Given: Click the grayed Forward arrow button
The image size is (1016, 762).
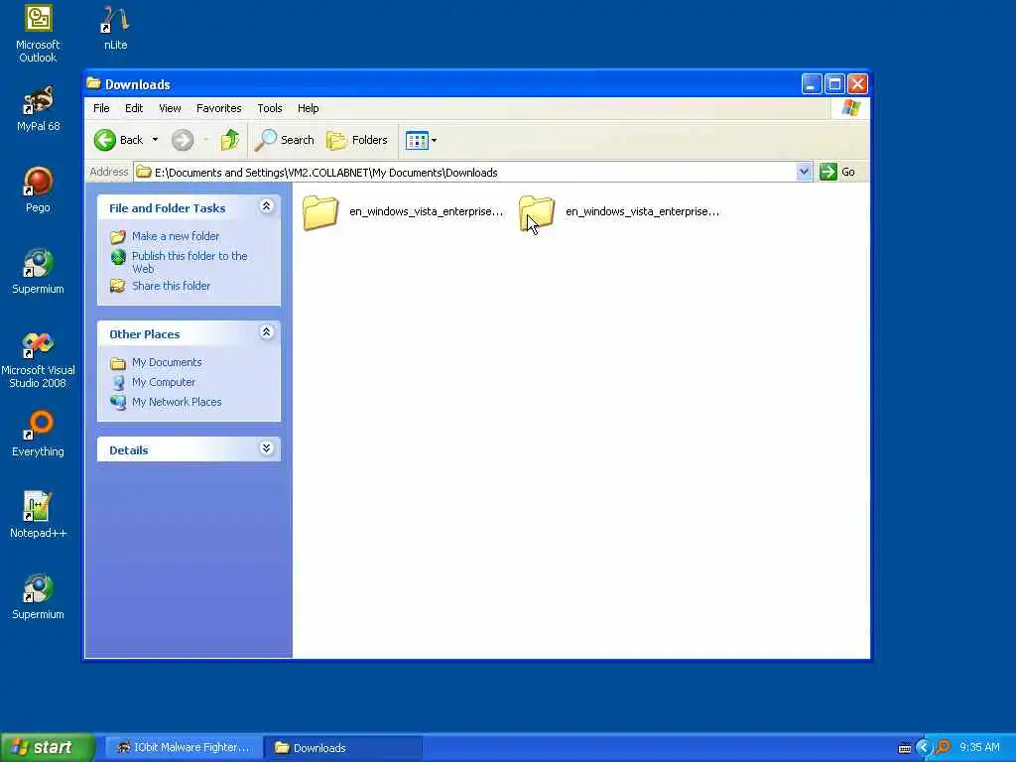Looking at the screenshot, I should click(x=183, y=140).
